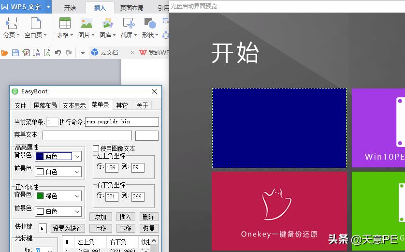Click the export to PDF icon

pos(26,53)
